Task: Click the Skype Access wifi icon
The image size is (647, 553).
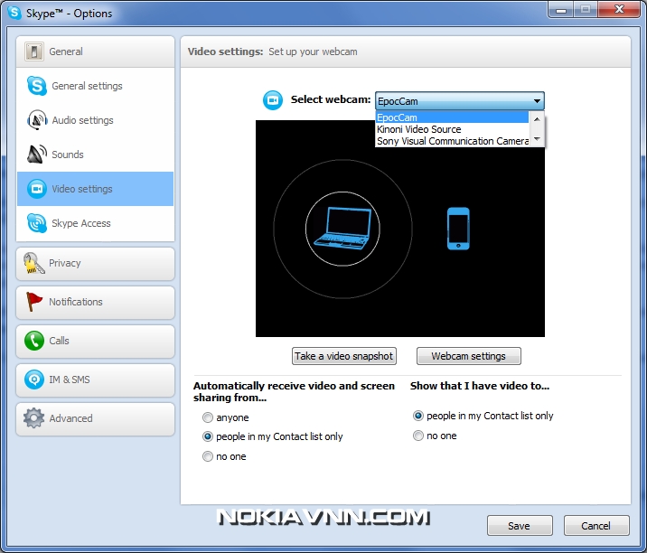Action: [x=37, y=223]
